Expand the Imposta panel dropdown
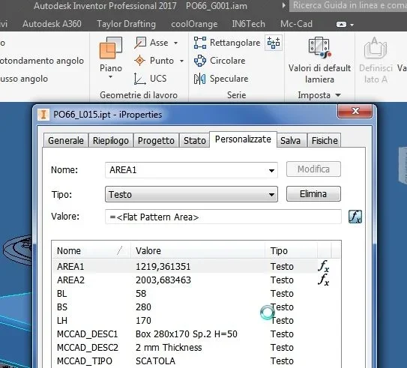 [338, 95]
